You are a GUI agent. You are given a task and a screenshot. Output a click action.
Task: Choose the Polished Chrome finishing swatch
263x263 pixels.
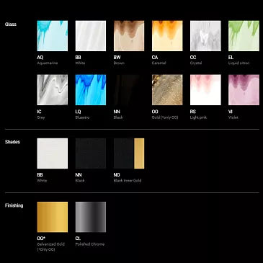[91, 217]
